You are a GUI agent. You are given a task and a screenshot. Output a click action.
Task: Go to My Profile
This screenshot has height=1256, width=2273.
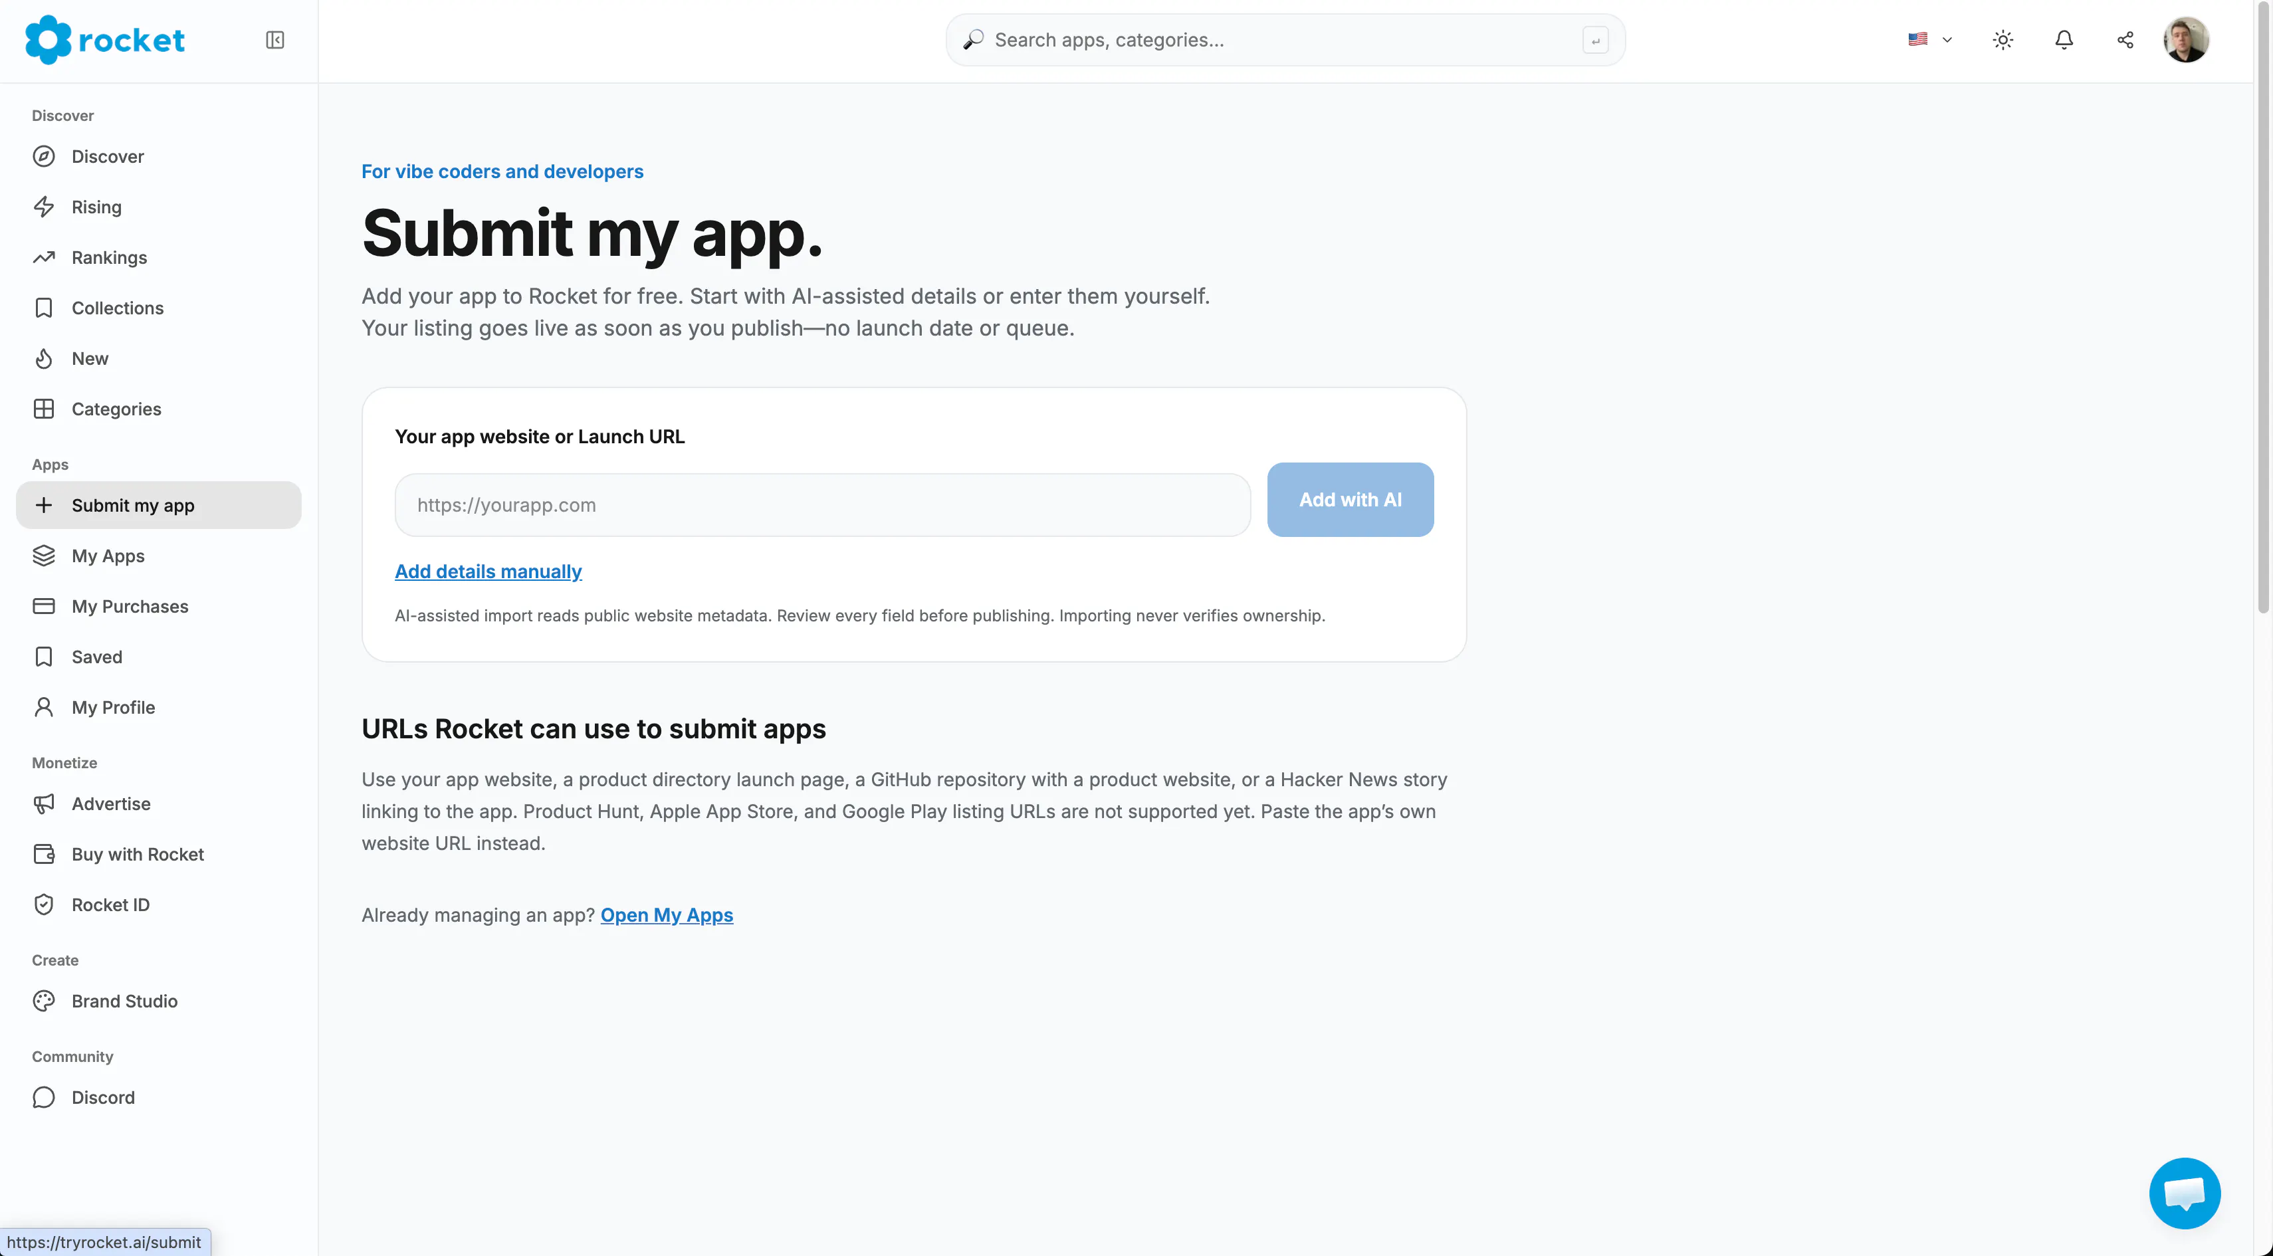coord(159,707)
